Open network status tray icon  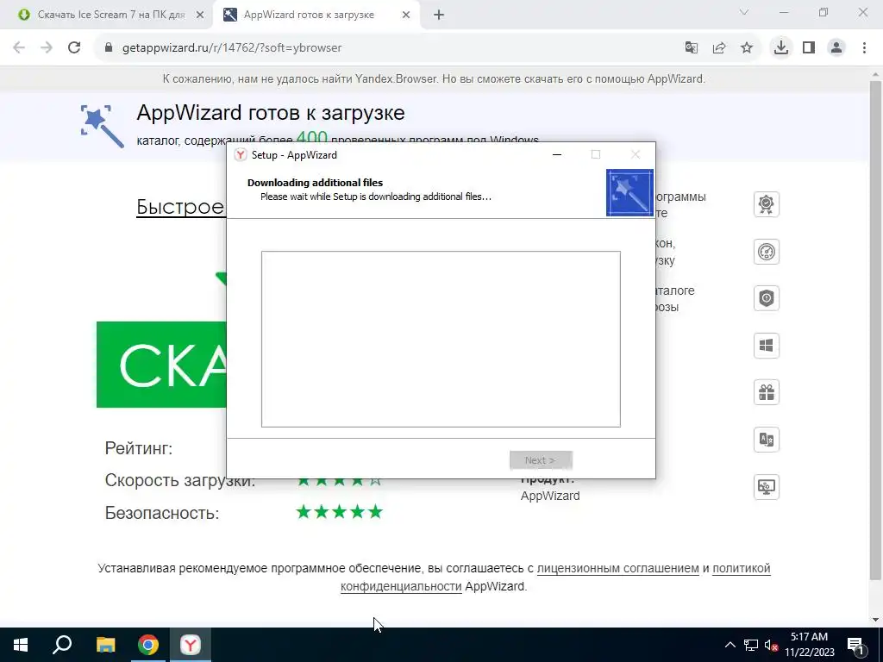coord(751,645)
